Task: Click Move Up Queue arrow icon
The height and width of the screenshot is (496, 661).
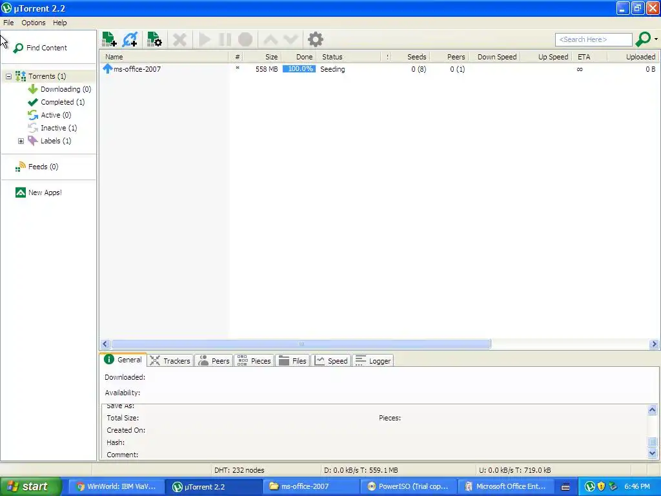Action: [x=270, y=39]
